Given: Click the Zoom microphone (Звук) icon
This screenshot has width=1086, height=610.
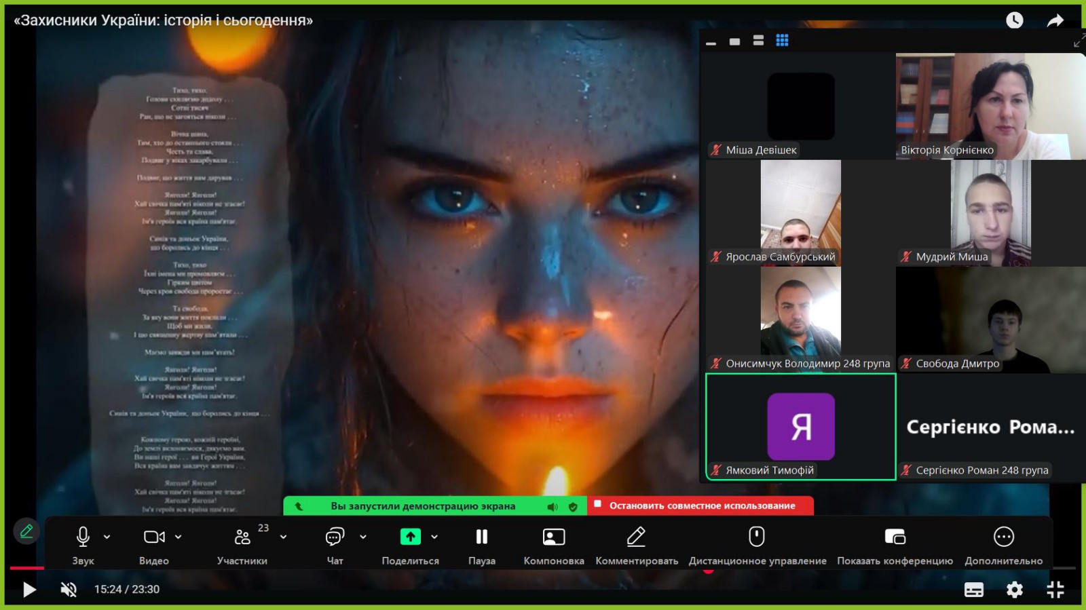Looking at the screenshot, I should (x=83, y=537).
